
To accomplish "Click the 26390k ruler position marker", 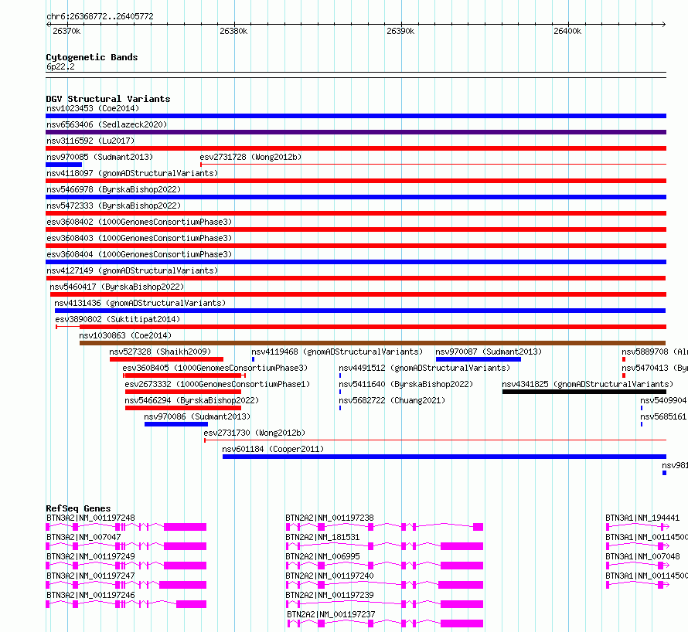I will pyautogui.click(x=400, y=31).
